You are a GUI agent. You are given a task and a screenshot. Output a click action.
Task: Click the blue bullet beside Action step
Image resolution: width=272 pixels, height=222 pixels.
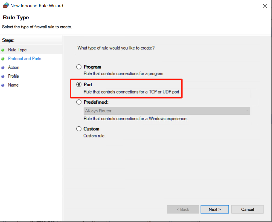tap(3, 68)
